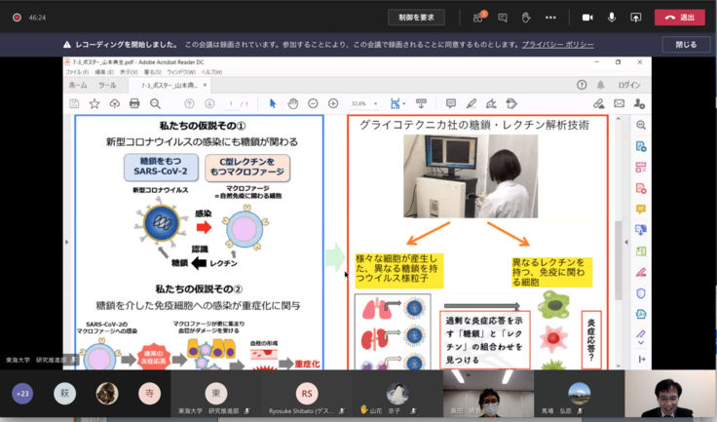Raise hand using the hand icon
Viewport: 717px width, 422px height.
[x=526, y=18]
